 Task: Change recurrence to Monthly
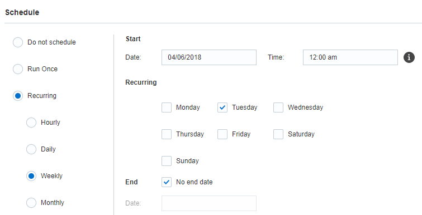tap(31, 203)
